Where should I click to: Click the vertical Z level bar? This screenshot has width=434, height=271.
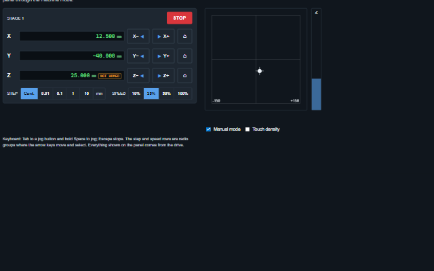(317, 59)
